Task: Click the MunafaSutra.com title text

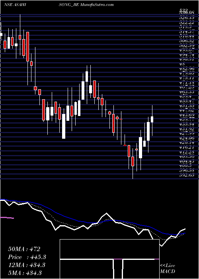Action: pos(97,5)
